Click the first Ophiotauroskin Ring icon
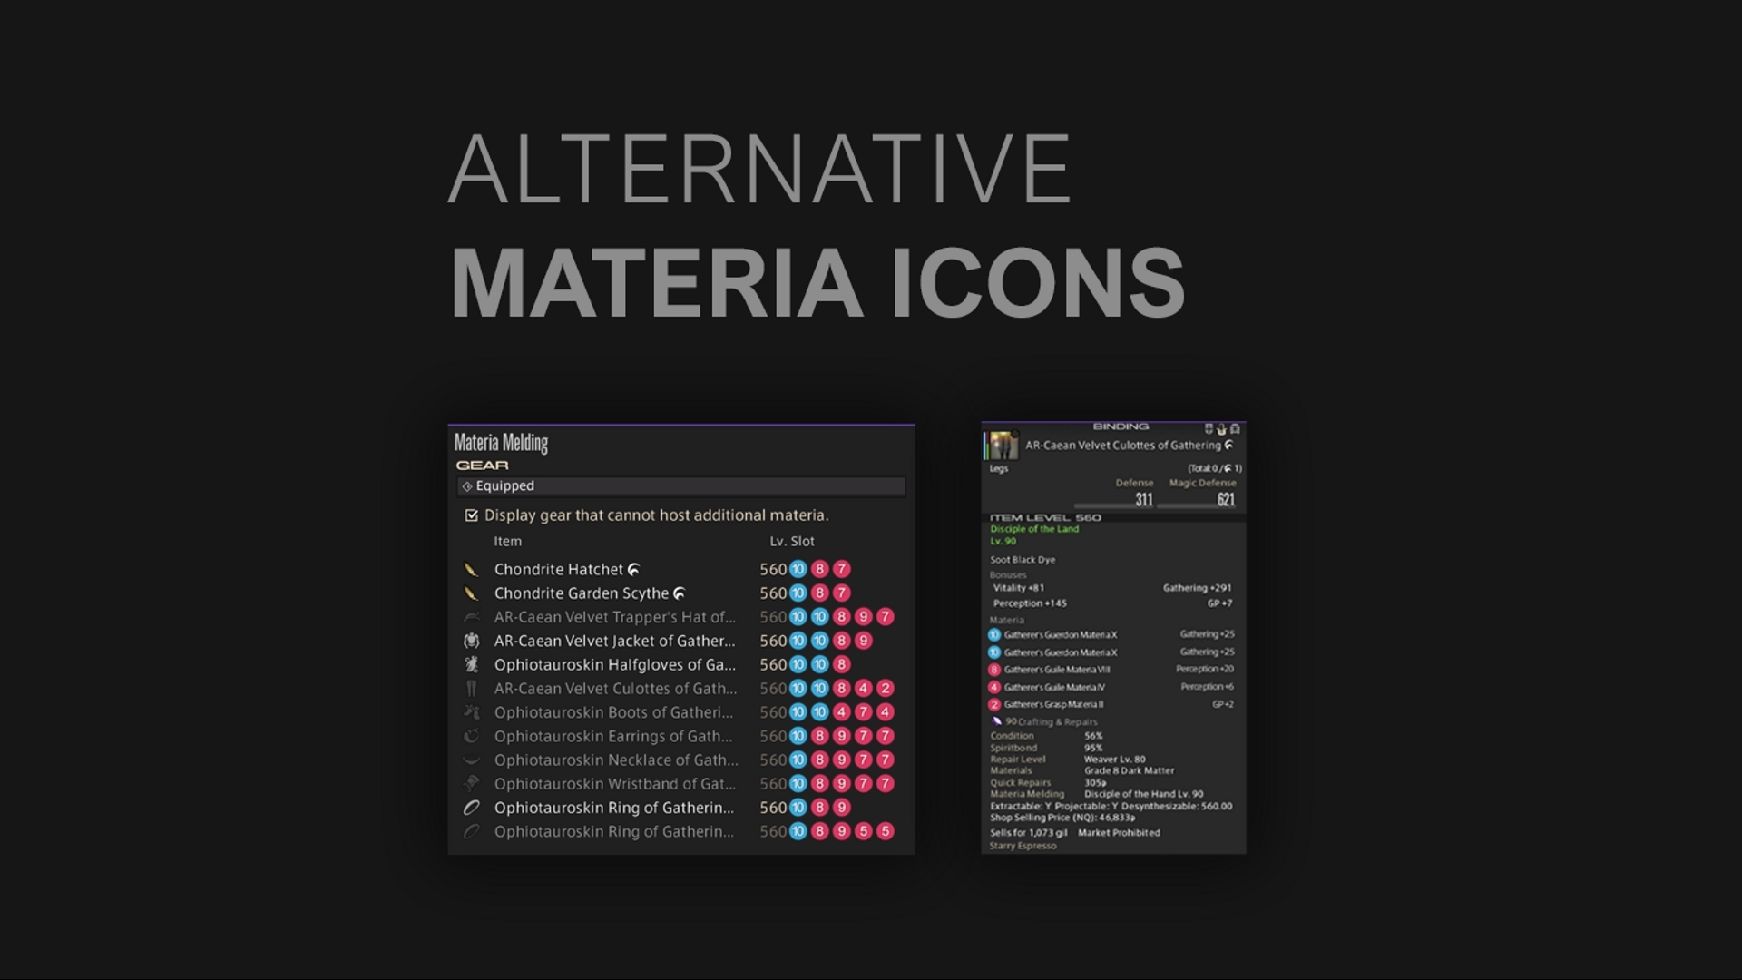 [471, 808]
